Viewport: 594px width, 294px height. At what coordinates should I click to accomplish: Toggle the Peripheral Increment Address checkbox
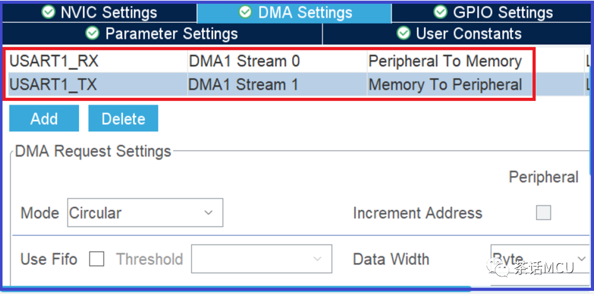543,213
